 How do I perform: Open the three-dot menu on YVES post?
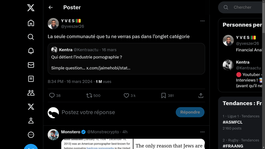202,21
